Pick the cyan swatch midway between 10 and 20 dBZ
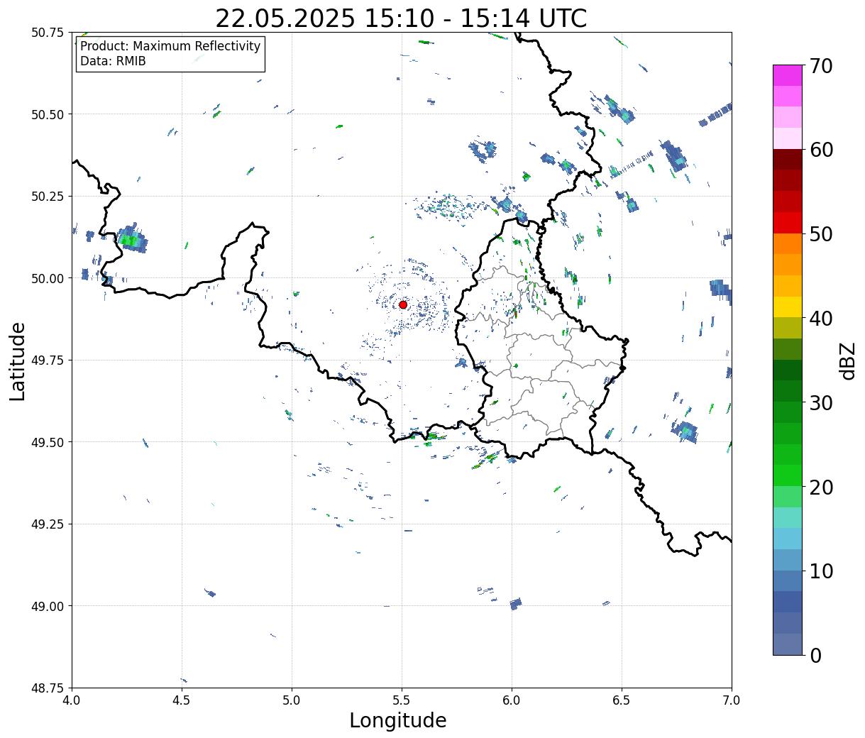865x738 pixels. point(787,539)
